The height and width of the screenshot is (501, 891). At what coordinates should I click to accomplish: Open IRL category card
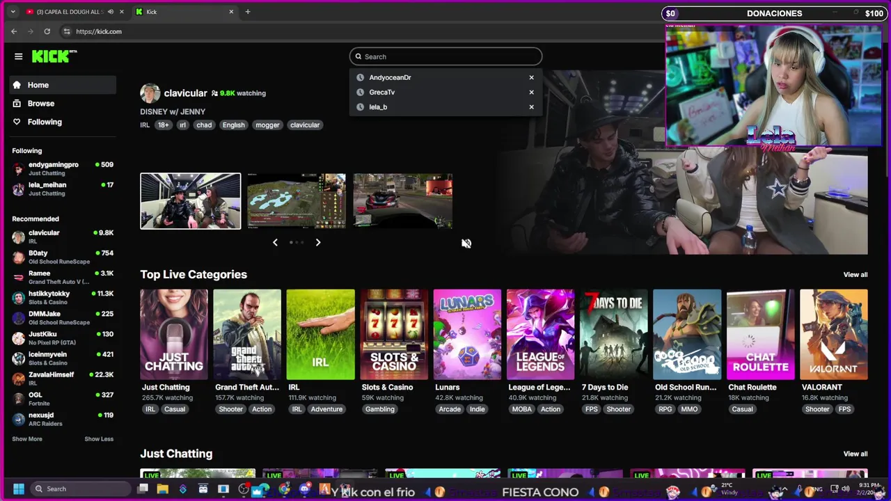click(320, 335)
